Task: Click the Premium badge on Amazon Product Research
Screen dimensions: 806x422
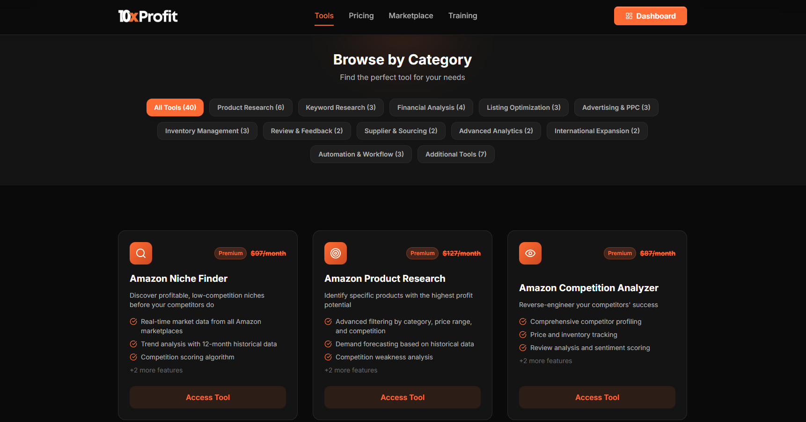Action: pos(422,253)
